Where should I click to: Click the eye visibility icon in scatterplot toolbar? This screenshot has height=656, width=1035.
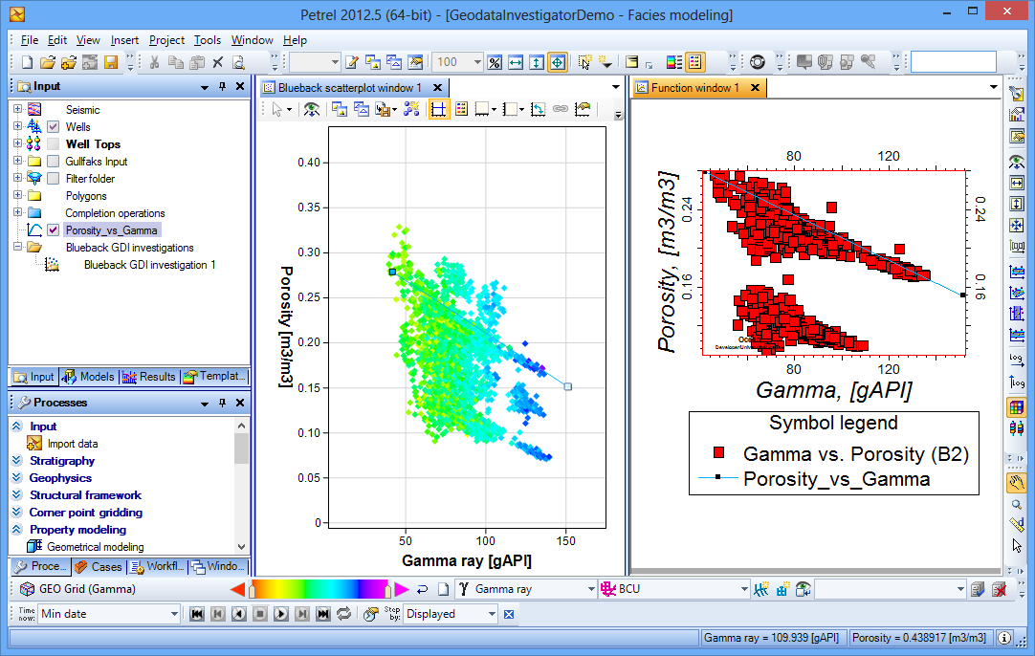click(312, 109)
